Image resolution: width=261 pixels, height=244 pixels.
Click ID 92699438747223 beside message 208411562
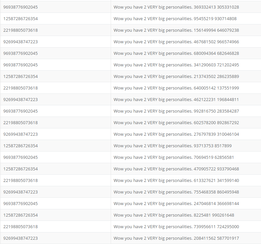pyautogui.click(x=20, y=238)
